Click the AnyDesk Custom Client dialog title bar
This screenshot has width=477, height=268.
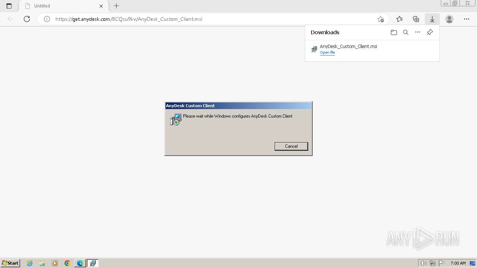coord(238,106)
